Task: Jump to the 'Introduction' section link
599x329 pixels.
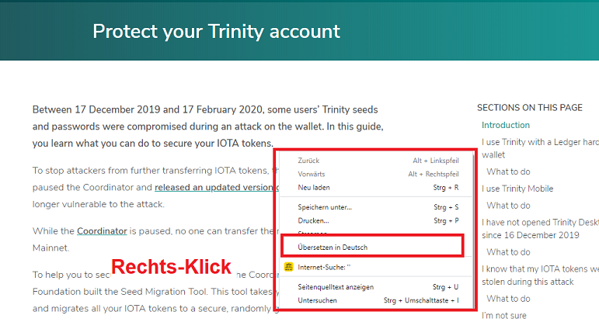Action: tap(506, 125)
